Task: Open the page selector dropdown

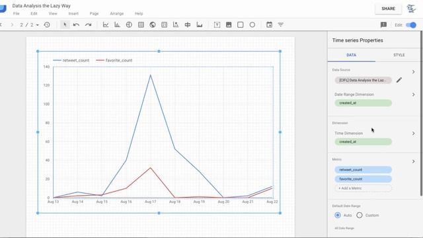Action: click(x=29, y=25)
